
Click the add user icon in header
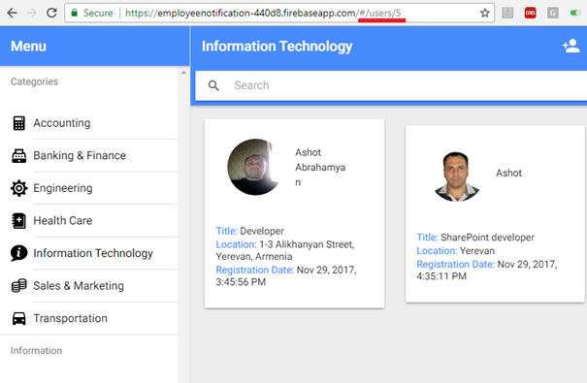[x=571, y=46]
